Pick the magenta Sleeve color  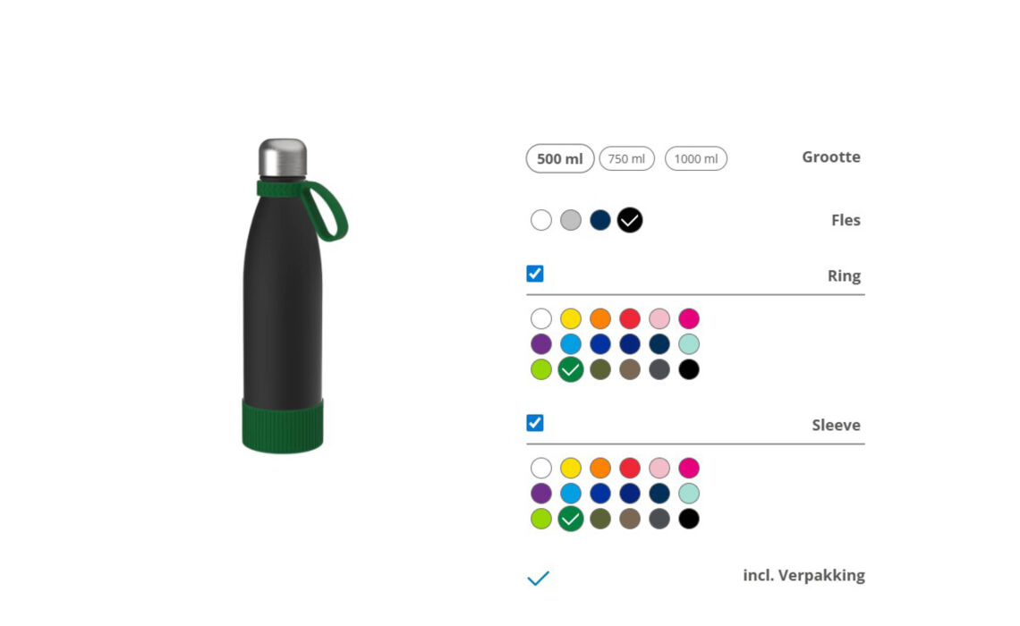click(689, 468)
